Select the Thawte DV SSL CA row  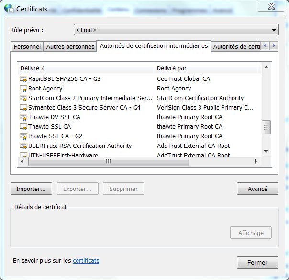pos(140,117)
